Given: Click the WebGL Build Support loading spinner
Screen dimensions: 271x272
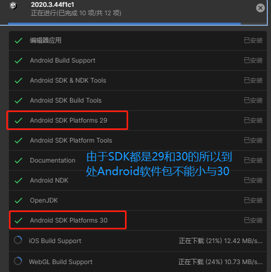Looking at the screenshot, I should [18, 261].
